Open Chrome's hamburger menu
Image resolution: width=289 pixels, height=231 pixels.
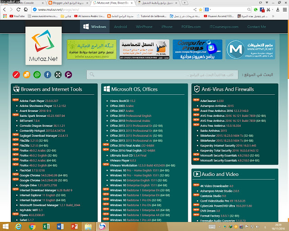point(285,9)
